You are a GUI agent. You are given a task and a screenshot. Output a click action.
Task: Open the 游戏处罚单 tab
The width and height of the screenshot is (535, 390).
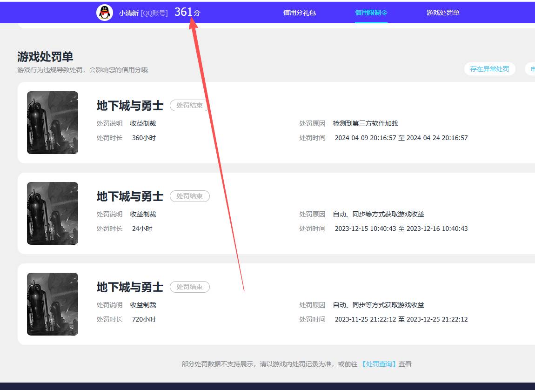pos(442,13)
